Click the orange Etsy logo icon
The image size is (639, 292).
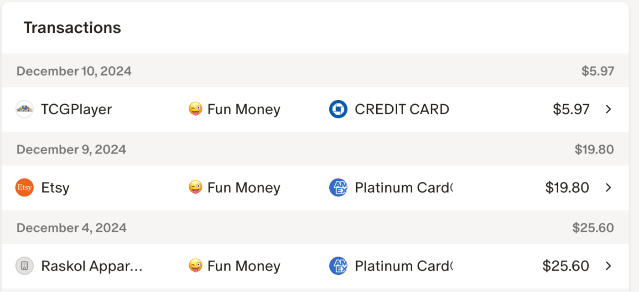tap(25, 188)
